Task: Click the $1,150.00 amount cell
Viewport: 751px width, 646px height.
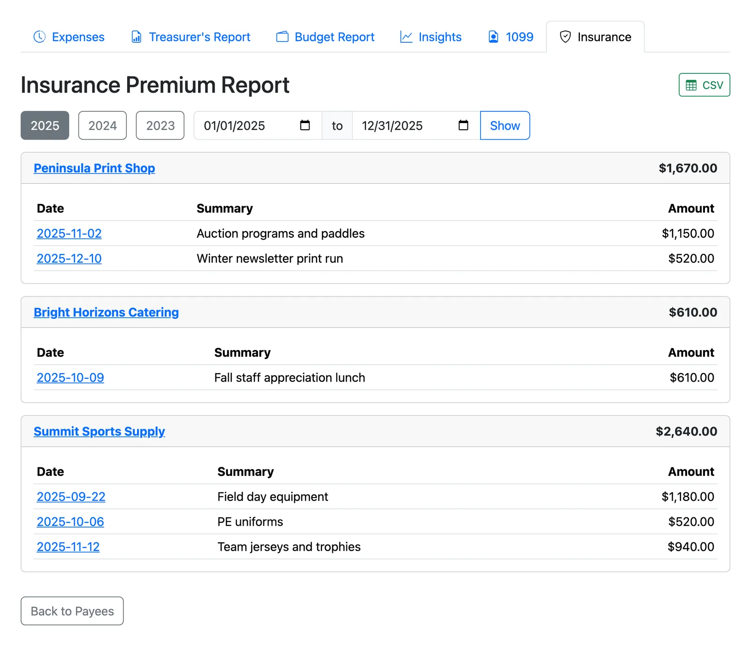Action: (x=688, y=233)
